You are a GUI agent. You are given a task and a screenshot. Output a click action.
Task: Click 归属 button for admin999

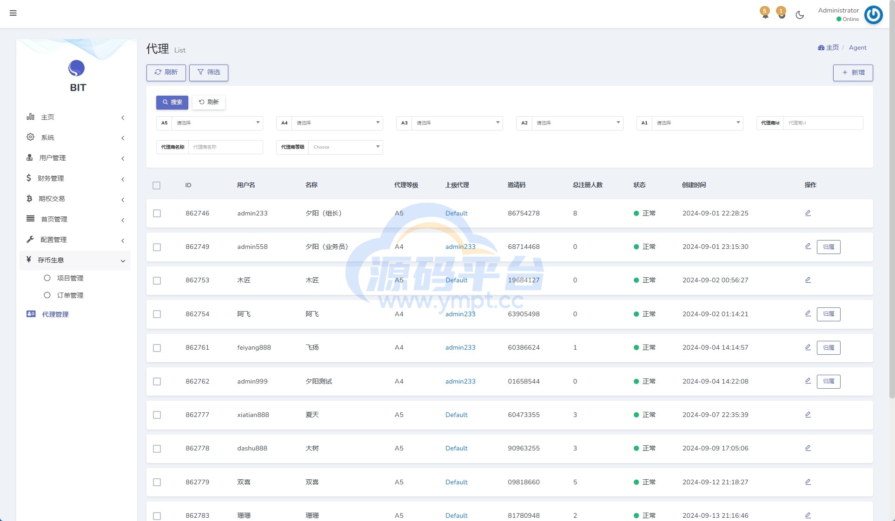point(829,381)
